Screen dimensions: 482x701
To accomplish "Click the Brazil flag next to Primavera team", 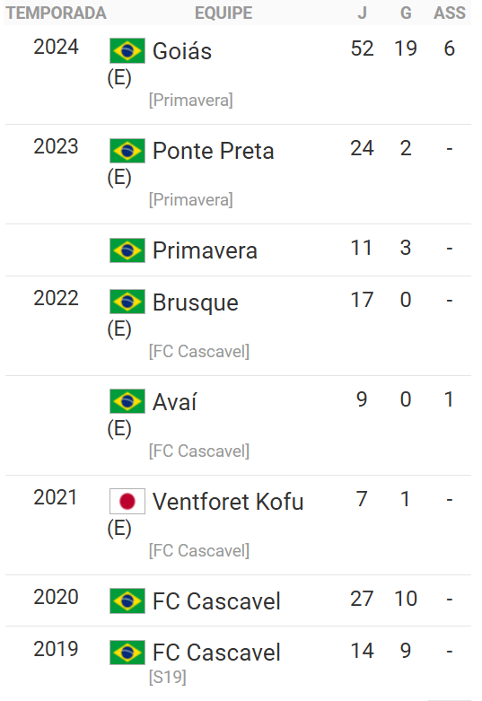I will coord(127,250).
